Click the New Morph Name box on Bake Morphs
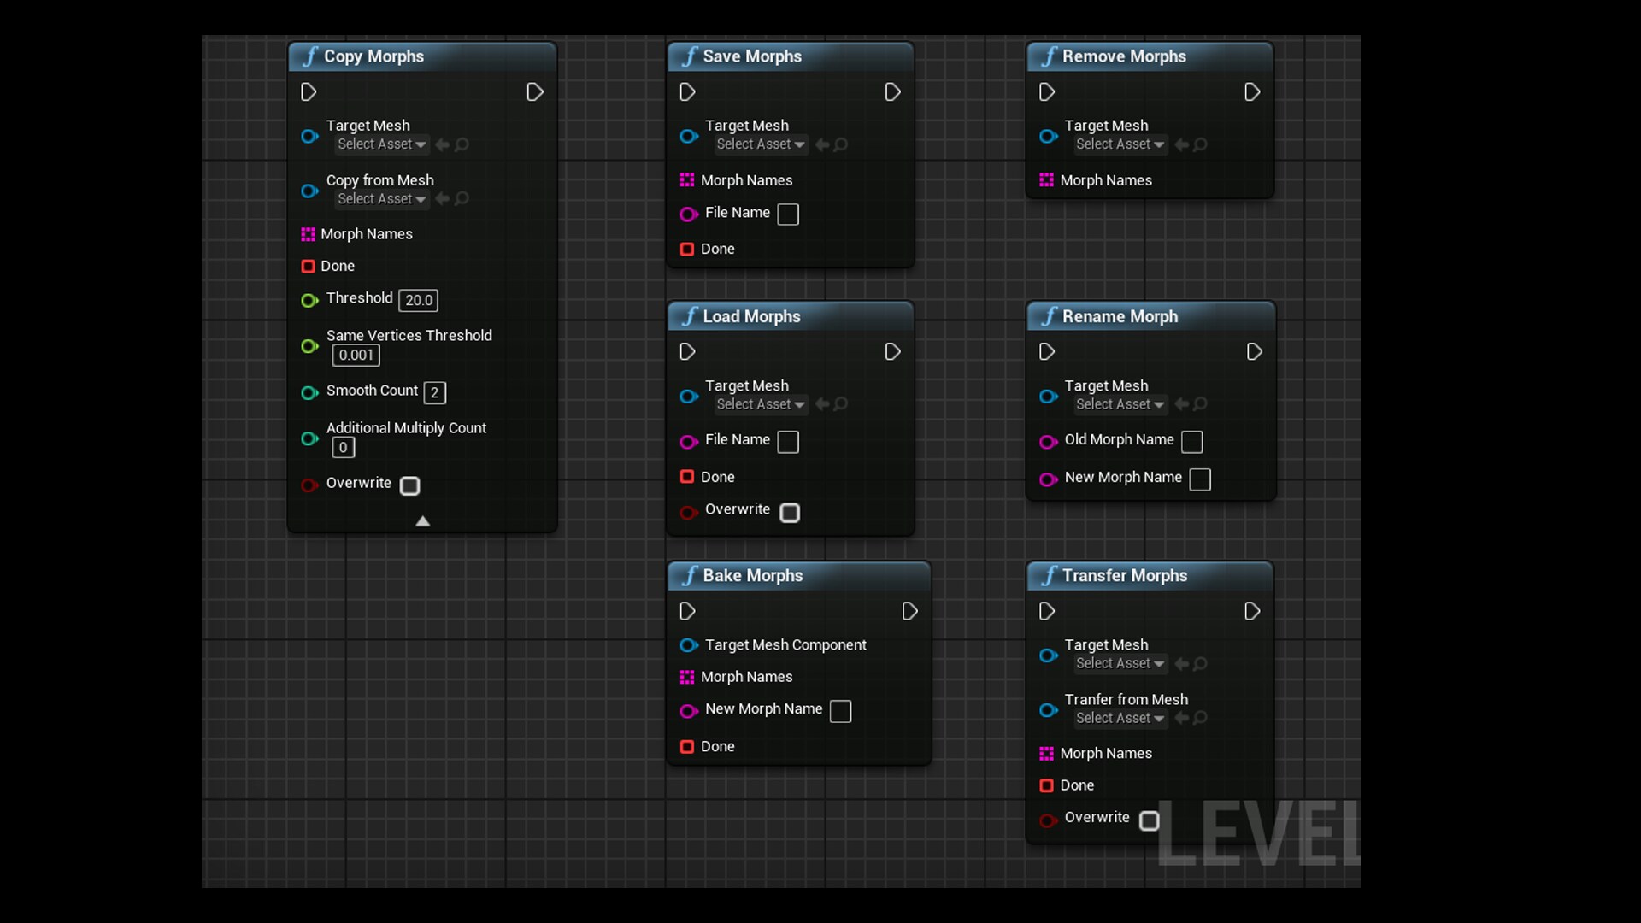 tap(841, 711)
